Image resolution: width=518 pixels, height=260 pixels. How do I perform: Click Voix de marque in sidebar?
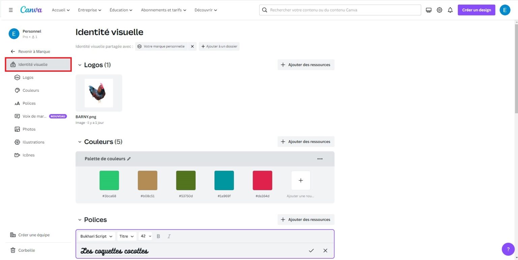pyautogui.click(x=34, y=116)
